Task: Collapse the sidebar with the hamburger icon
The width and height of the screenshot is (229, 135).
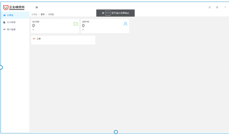Action: point(37,7)
